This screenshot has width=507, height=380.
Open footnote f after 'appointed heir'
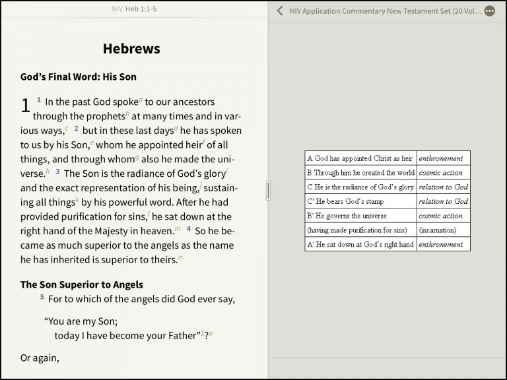point(204,142)
